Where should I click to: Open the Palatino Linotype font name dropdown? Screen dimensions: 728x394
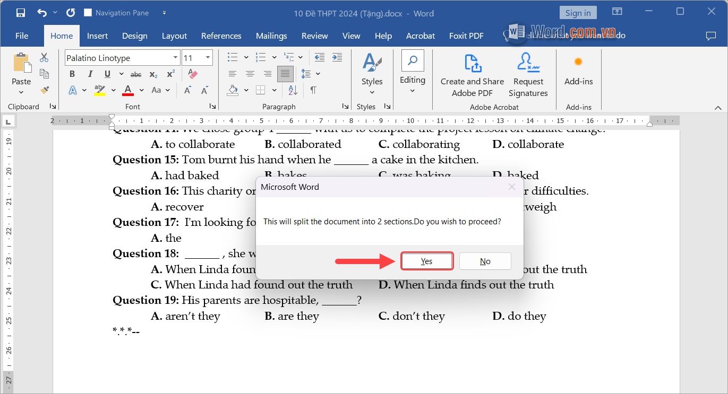click(x=176, y=58)
